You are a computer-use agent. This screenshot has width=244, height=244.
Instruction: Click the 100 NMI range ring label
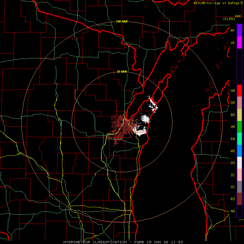pos(122,21)
